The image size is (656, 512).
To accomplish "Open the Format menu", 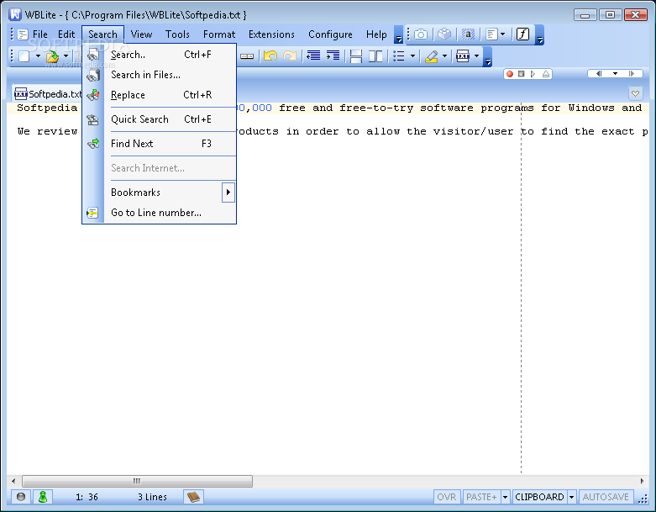I will click(219, 34).
